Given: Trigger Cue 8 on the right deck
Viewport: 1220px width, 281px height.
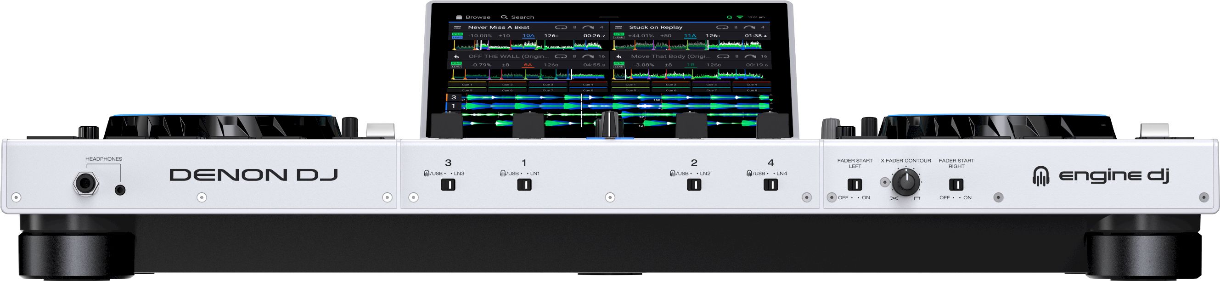Looking at the screenshot, I should point(751,90).
